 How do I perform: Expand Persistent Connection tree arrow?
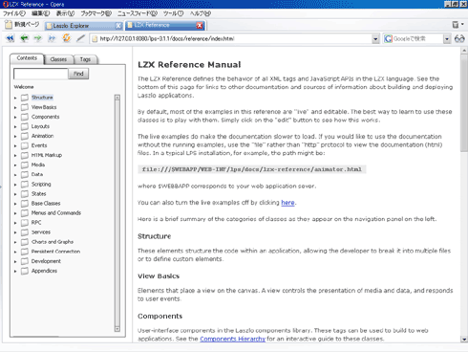pos(15,252)
